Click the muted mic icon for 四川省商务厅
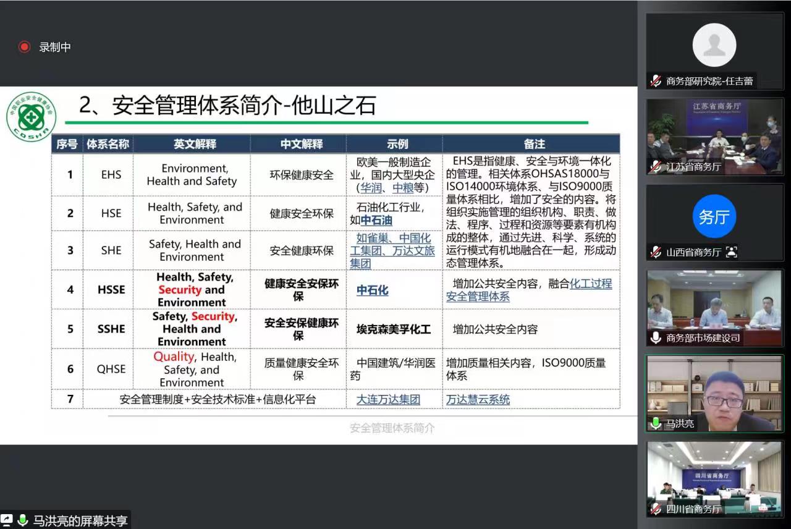Viewport: 791px width, 529px height. coord(656,509)
